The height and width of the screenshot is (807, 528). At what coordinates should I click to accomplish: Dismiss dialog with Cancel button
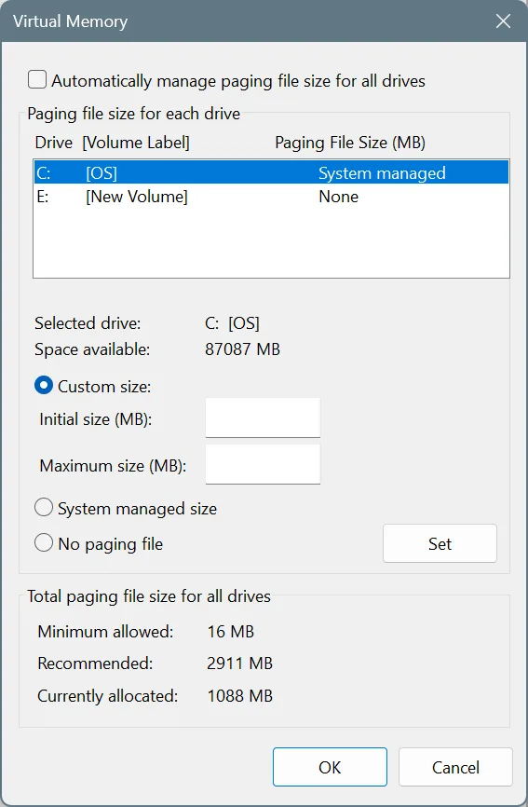tap(455, 767)
